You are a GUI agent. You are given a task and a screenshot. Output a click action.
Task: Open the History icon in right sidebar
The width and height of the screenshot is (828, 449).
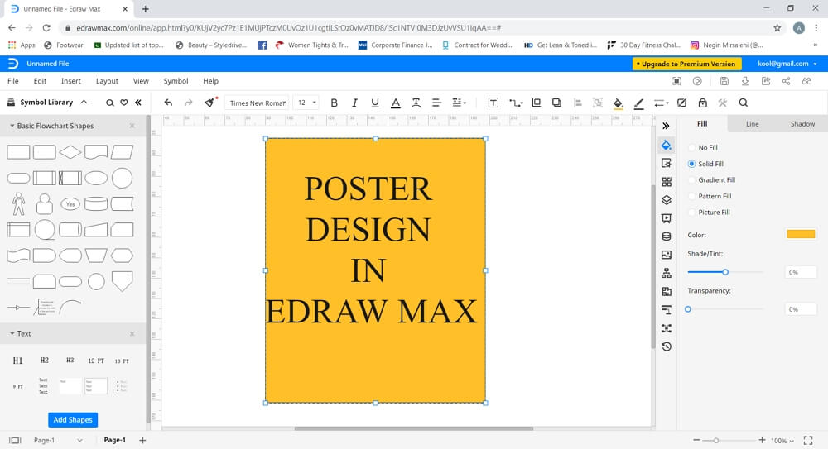(667, 346)
